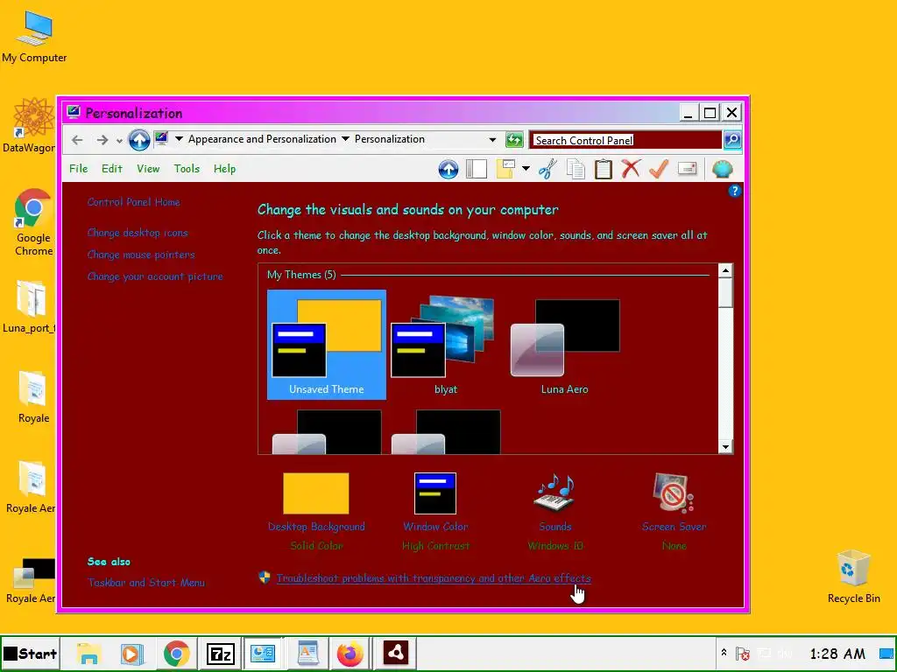This screenshot has height=672, width=897.
Task: Click the blue Up button in address bar
Action: coord(139,139)
